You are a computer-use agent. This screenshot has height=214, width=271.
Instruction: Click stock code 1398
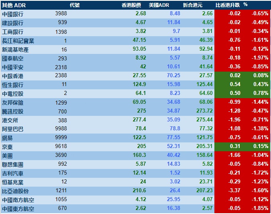click(61, 32)
